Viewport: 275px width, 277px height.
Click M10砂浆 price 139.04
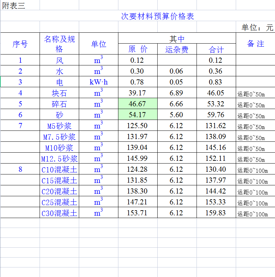[138, 147]
